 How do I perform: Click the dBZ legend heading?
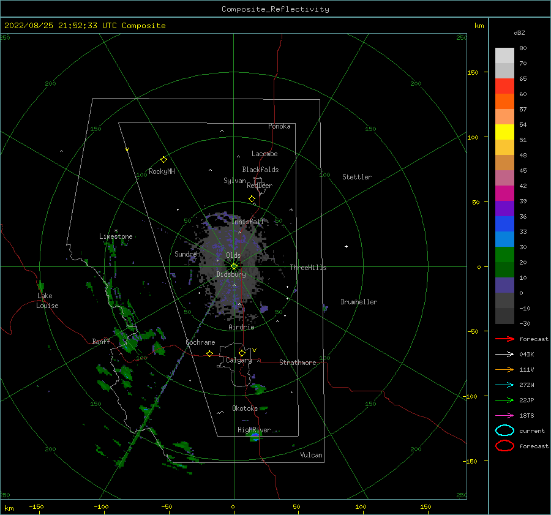tap(519, 32)
